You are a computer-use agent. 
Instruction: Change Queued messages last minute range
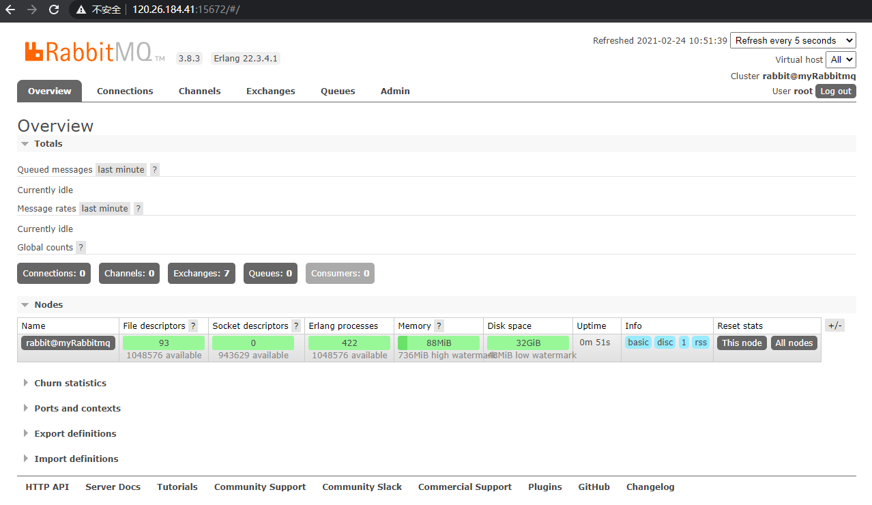point(121,169)
